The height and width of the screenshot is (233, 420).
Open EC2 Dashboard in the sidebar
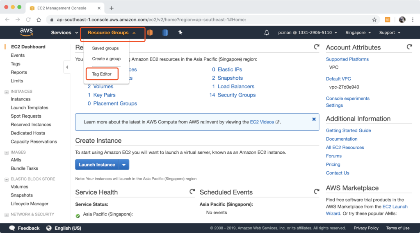[x=28, y=47]
